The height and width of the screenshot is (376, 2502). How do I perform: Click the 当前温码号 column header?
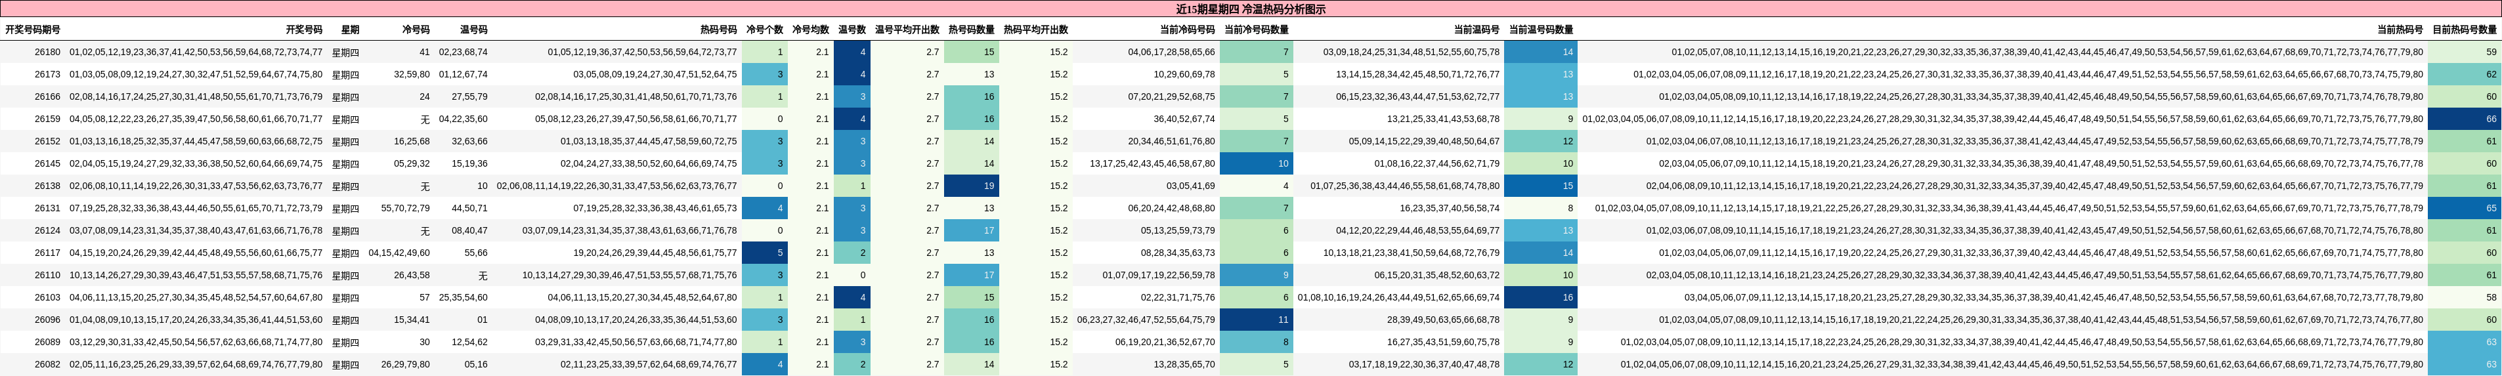(x=1477, y=30)
